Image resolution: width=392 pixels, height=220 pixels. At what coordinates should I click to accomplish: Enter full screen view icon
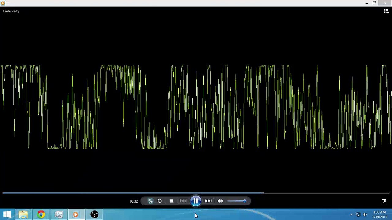[384, 201]
